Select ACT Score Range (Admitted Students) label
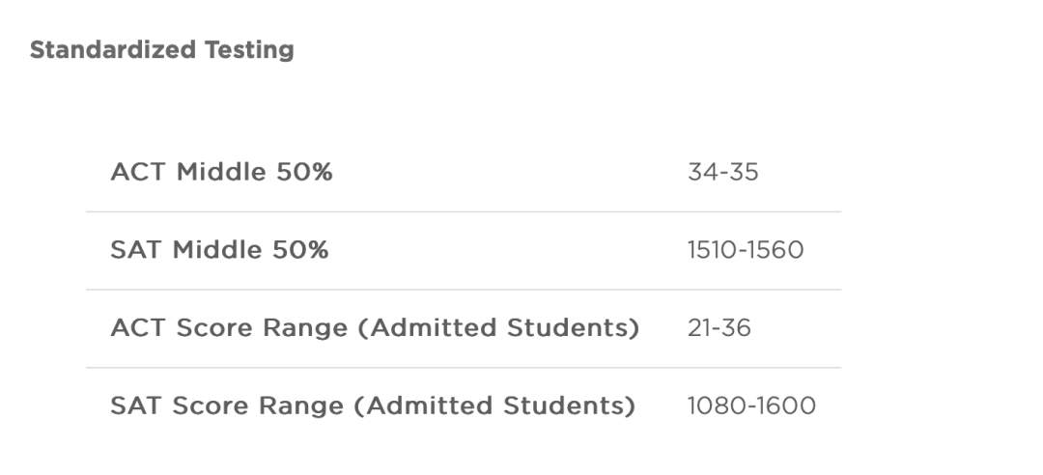 (x=375, y=328)
